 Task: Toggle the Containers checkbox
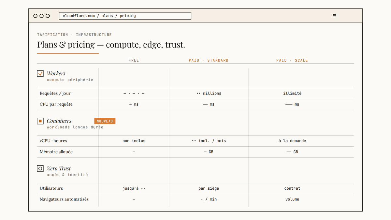pos(40,121)
